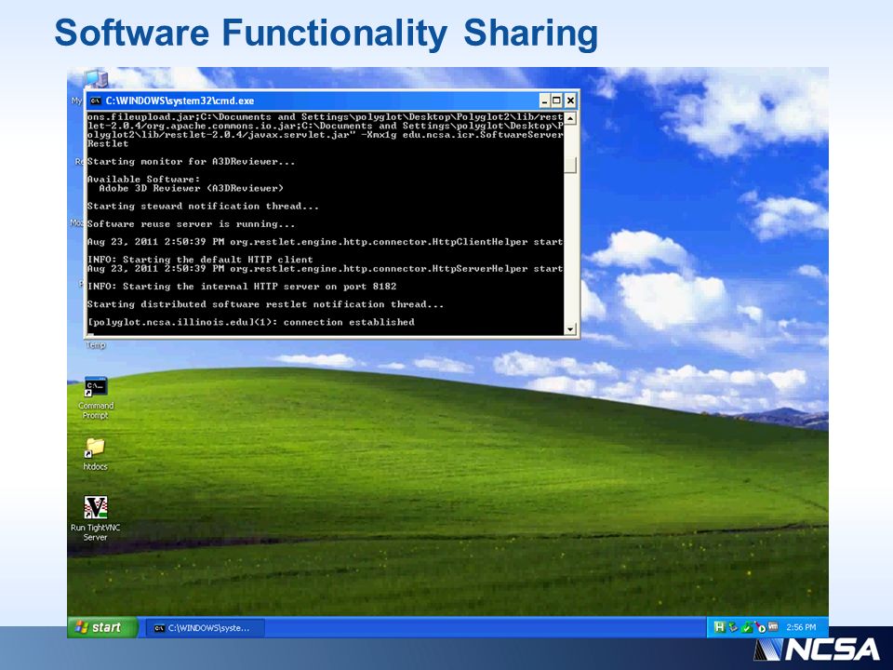Click 'Starting steward notification thread...' line

point(203,207)
